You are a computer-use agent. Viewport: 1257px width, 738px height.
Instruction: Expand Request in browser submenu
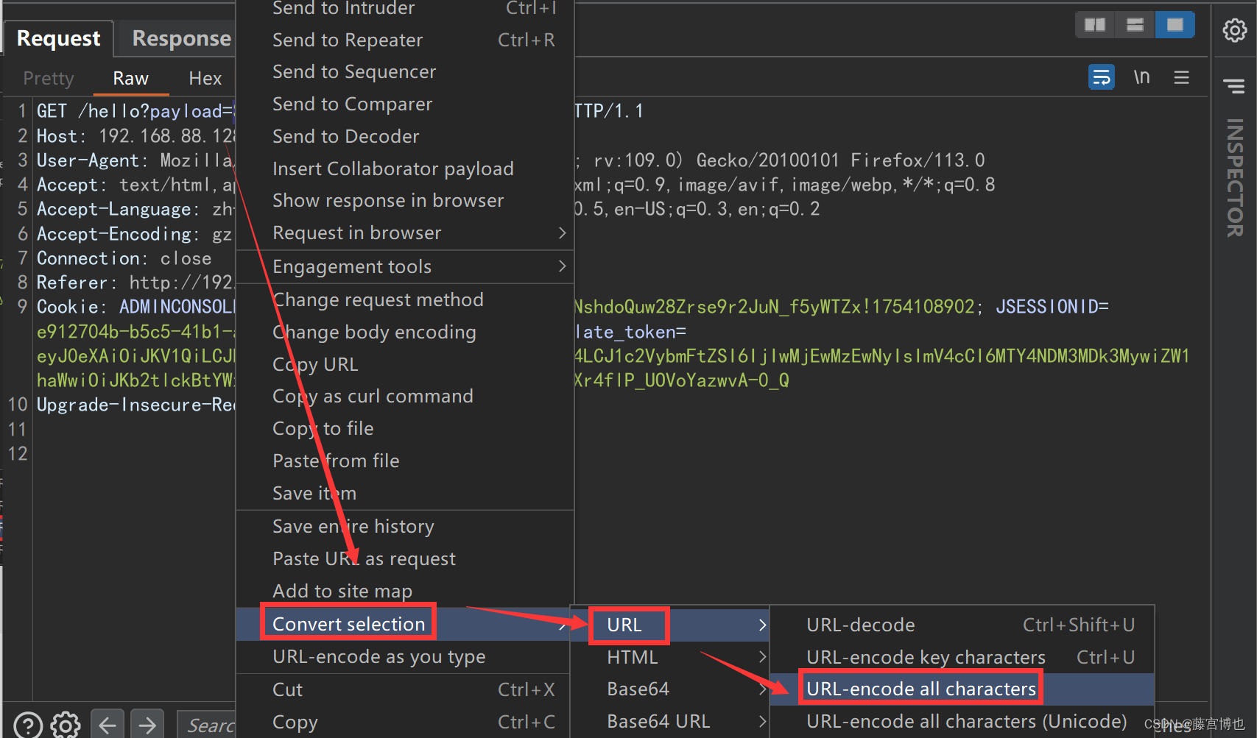click(x=405, y=233)
